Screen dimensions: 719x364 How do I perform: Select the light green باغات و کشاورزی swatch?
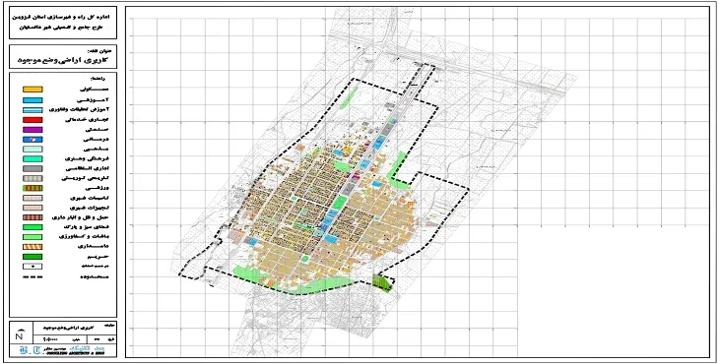(x=33, y=237)
